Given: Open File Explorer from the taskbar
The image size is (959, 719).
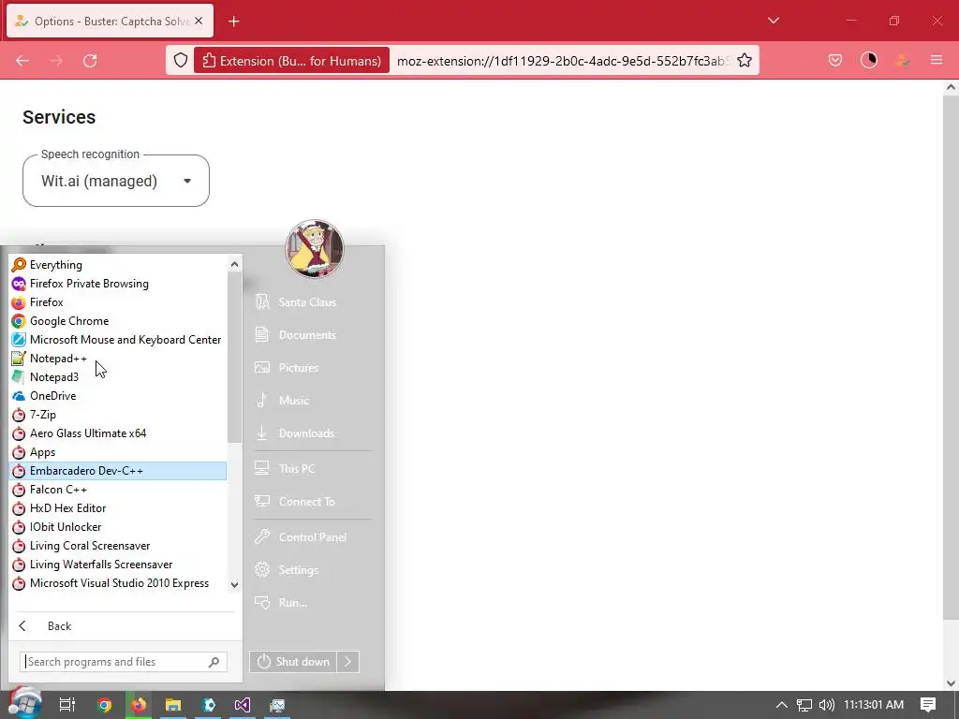Looking at the screenshot, I should 173,705.
